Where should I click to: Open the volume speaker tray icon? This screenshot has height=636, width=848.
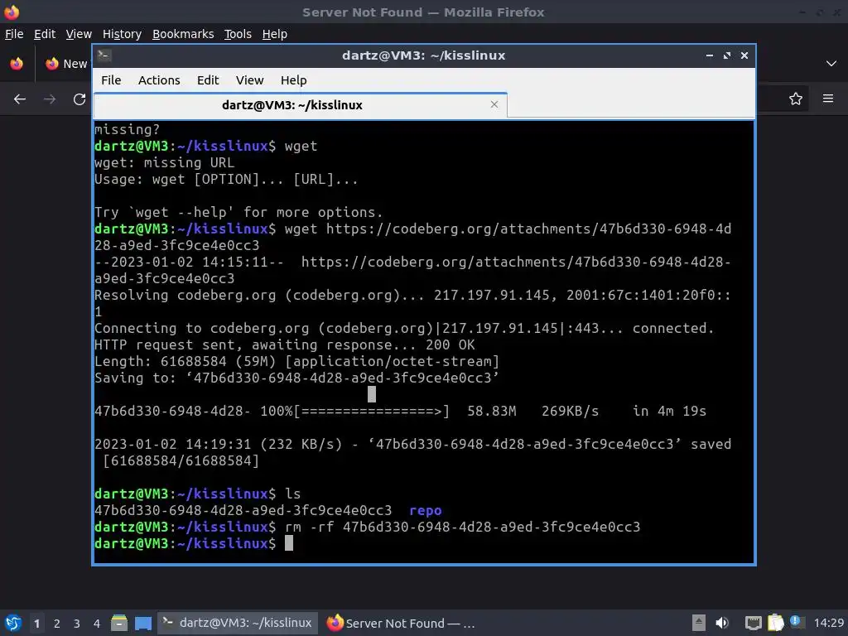(x=722, y=623)
